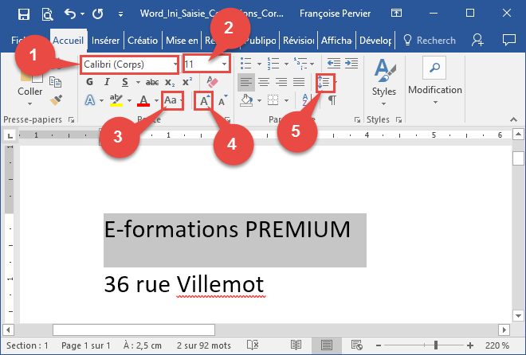
Task: Toggle superscript formatting
Action: (x=187, y=82)
